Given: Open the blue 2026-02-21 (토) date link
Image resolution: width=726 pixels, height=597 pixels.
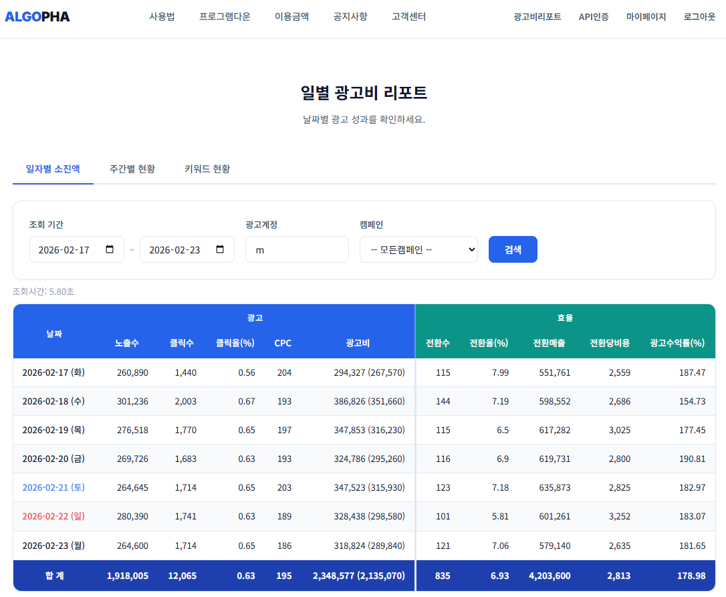Looking at the screenshot, I should tap(53, 487).
